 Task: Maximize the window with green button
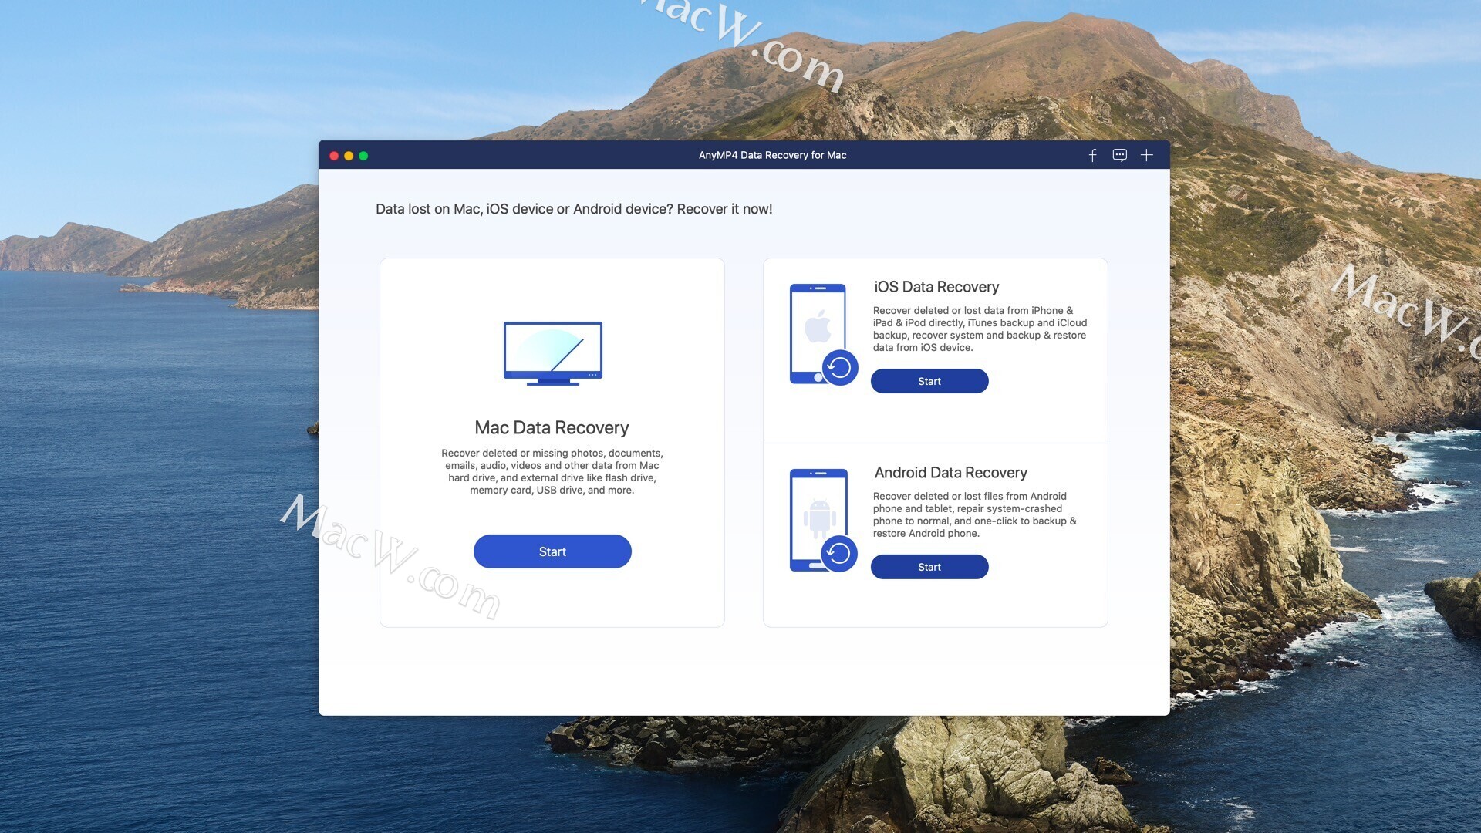pyautogui.click(x=363, y=156)
